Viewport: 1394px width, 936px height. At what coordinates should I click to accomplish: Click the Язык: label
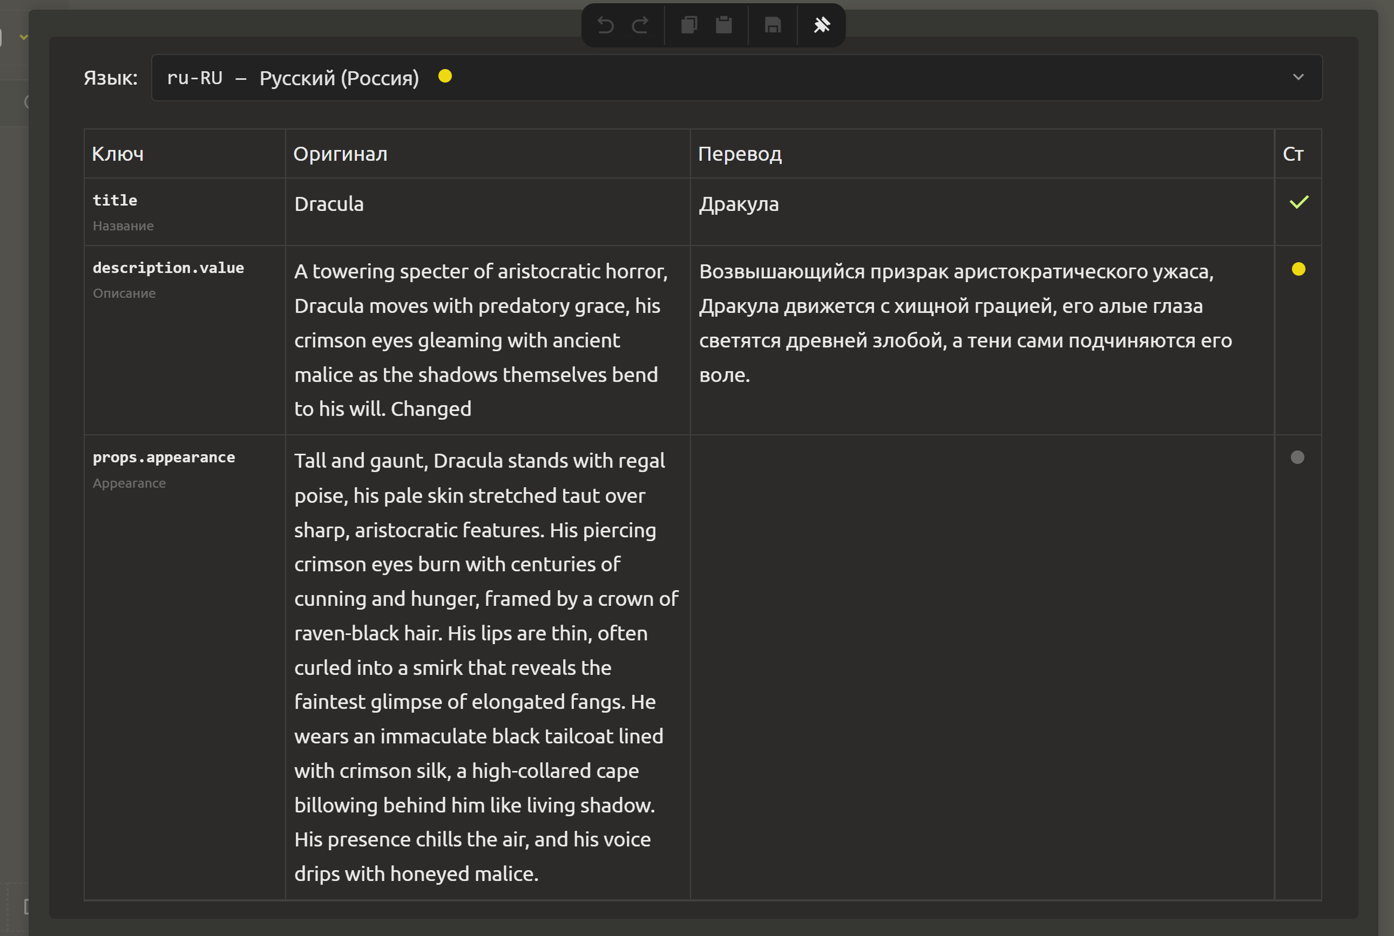[111, 78]
